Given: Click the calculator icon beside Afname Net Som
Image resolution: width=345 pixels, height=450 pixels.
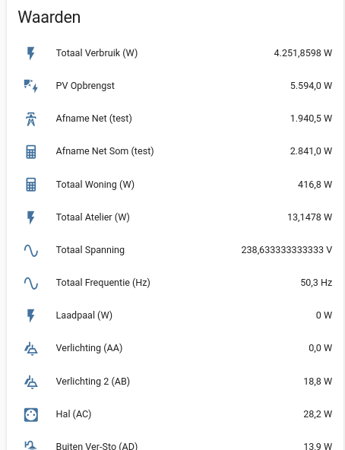Looking at the screenshot, I should pyautogui.click(x=30, y=152).
